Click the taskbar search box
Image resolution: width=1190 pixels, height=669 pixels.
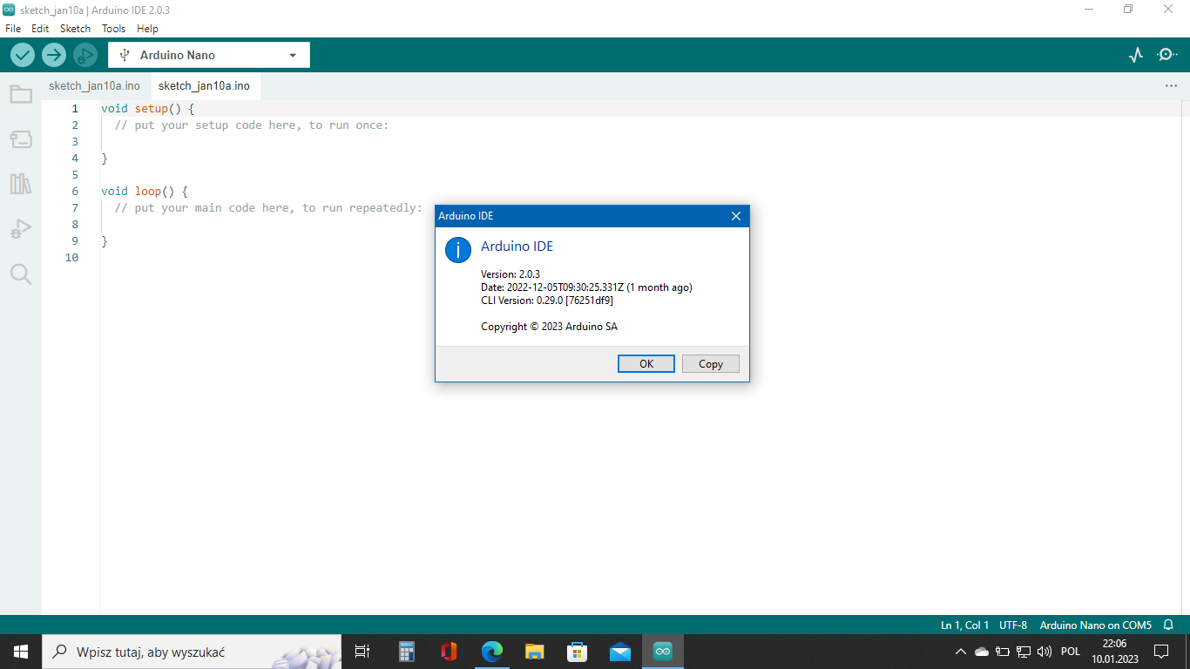pos(192,652)
